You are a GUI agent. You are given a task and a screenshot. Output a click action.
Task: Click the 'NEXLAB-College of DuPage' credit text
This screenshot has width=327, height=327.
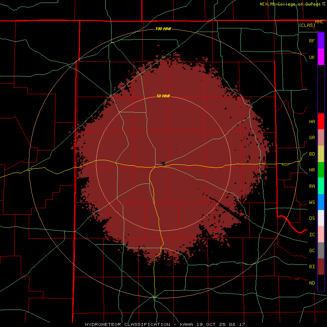[290, 4]
